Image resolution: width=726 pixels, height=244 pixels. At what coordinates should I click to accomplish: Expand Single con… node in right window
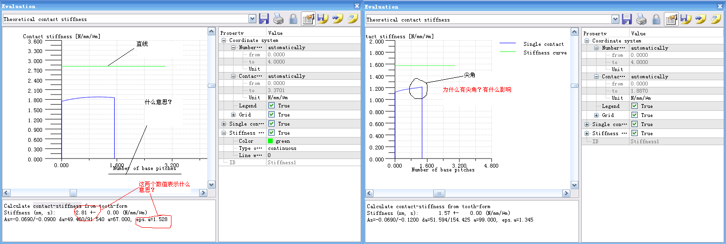pos(587,124)
